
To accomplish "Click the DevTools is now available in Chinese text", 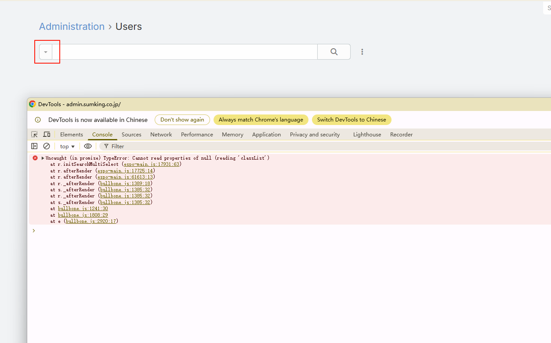I will tap(98, 120).
